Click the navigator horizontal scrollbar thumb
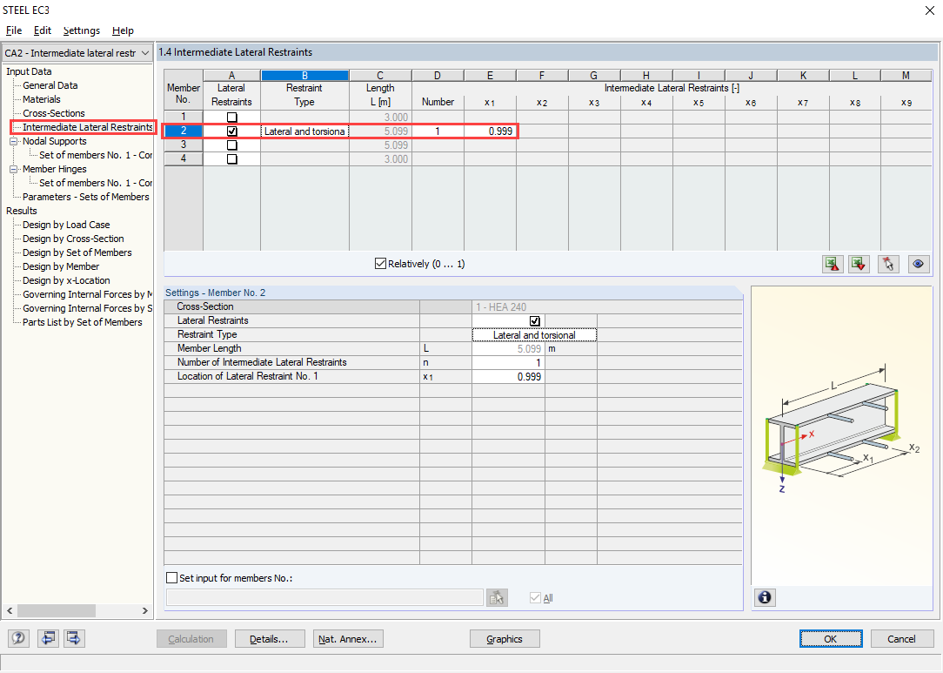 (57, 610)
